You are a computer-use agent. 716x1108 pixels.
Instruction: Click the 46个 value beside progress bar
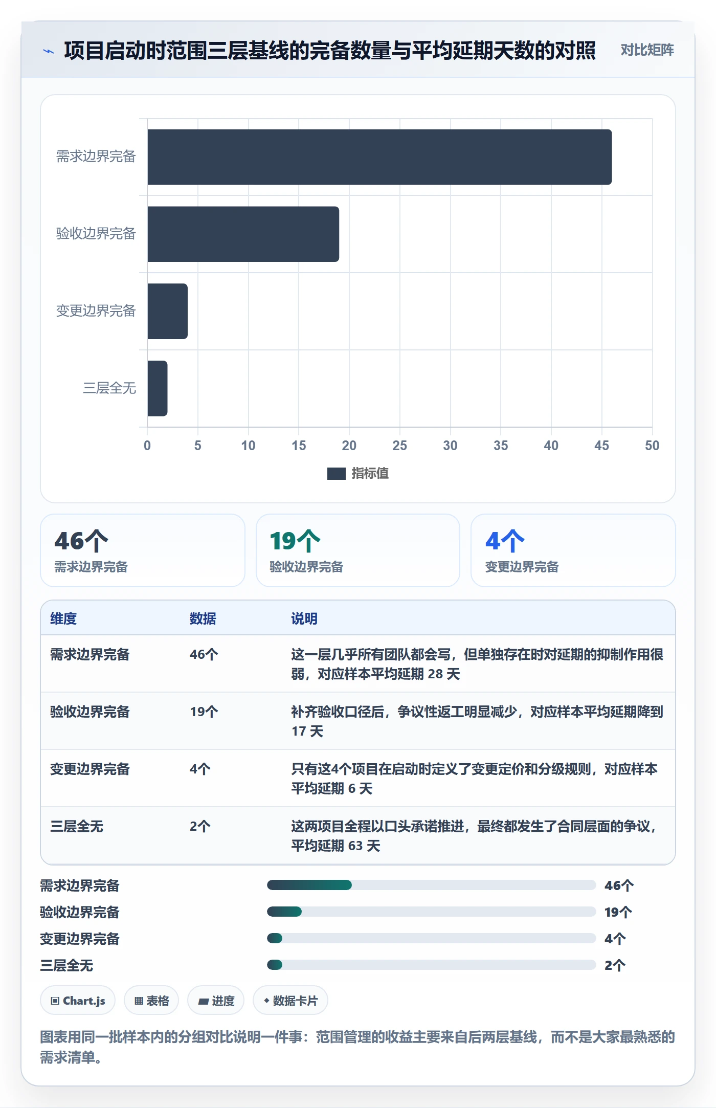coord(619,885)
